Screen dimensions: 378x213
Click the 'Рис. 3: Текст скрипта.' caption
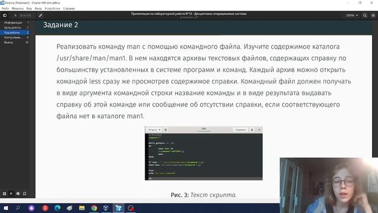[204, 195]
